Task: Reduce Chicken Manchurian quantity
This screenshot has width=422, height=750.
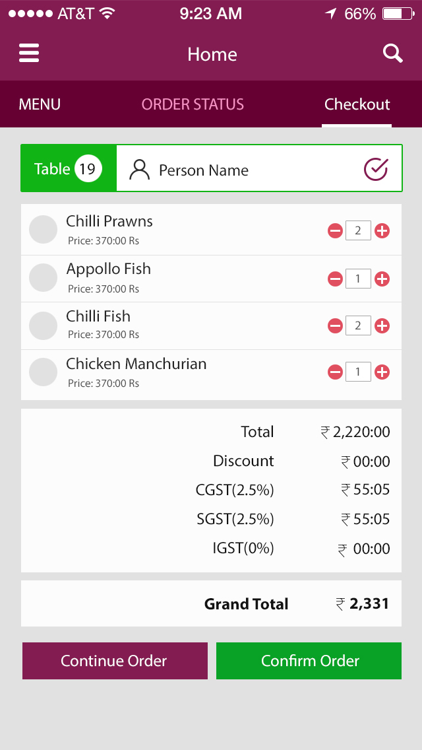Action: (336, 372)
